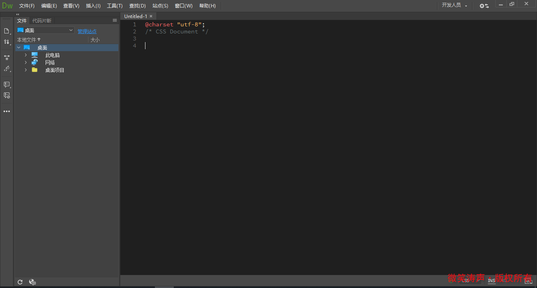This screenshot has width=537, height=288.
Task: Collapse the panel with the double-arrow icon
Action: (x=17, y=14)
